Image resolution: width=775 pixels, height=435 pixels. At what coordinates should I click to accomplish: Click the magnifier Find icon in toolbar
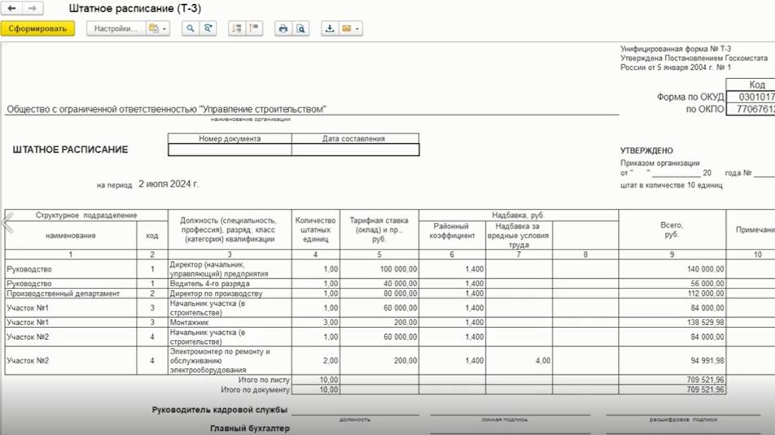[x=190, y=28]
